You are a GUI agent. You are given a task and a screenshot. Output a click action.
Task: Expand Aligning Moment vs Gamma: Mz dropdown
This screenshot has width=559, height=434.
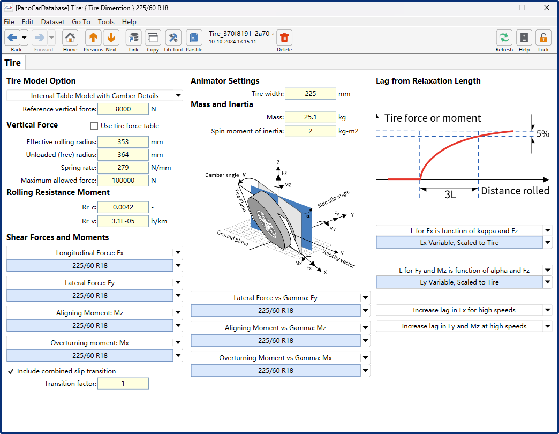[x=365, y=327]
